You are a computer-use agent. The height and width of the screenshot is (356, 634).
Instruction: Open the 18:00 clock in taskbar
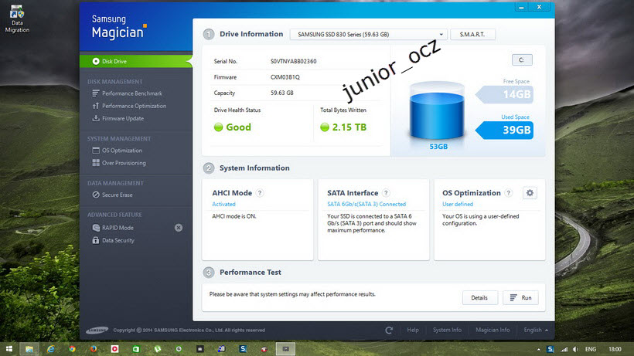[x=615, y=349]
